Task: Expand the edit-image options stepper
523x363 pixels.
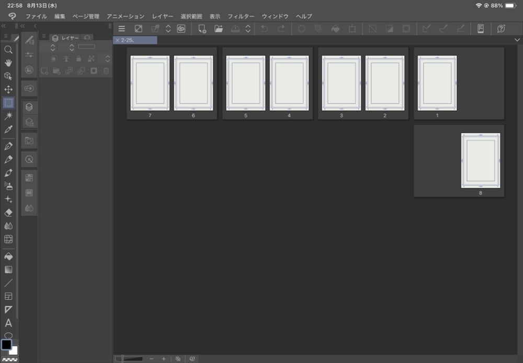Action: click(x=168, y=29)
